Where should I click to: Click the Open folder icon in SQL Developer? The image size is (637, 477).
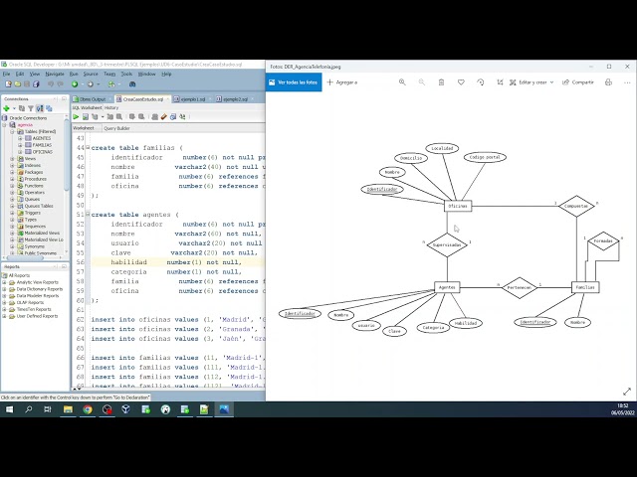18,83
